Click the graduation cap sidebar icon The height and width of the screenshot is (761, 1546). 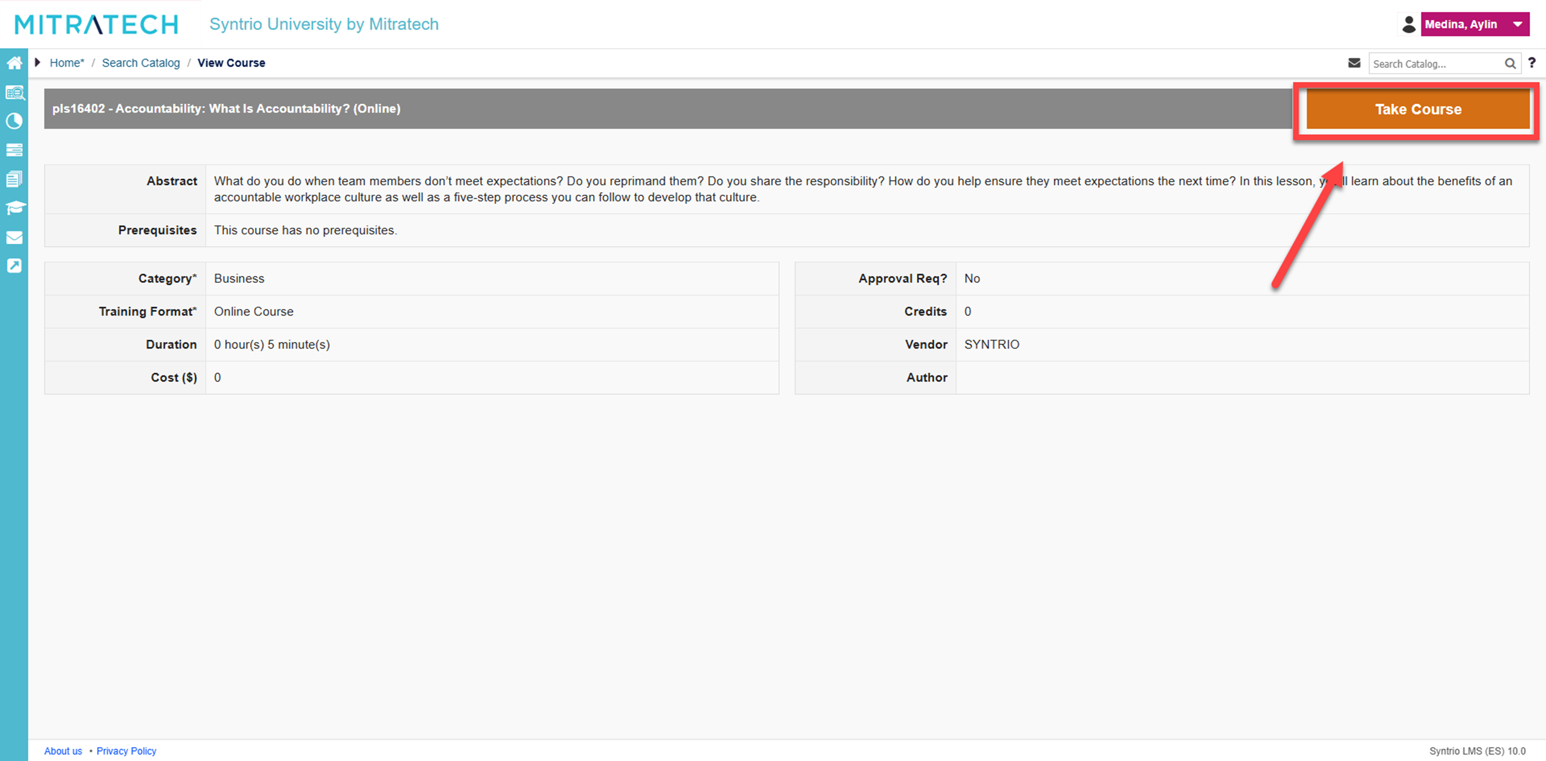tap(14, 208)
